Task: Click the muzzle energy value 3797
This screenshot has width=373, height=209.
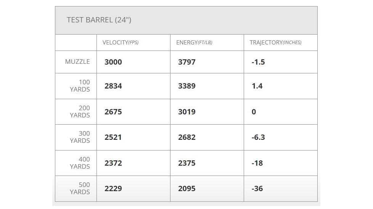Action: (187, 62)
